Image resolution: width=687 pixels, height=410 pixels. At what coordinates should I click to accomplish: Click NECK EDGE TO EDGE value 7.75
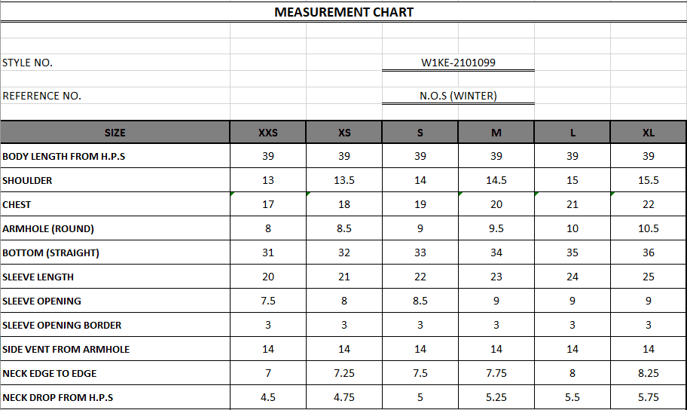point(496,374)
